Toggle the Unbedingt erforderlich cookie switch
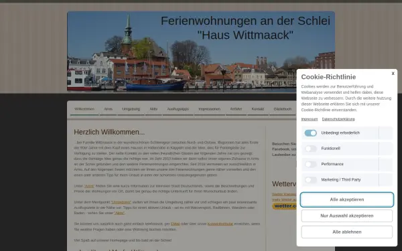The image size is (402, 251). coord(310,133)
